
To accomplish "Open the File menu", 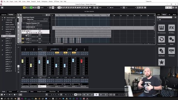I will pos(4,1).
